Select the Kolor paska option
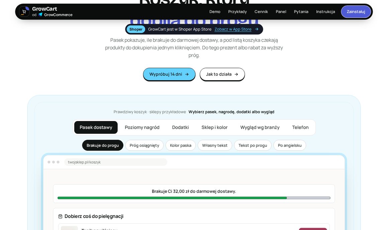This screenshot has width=388, height=230. (181, 145)
